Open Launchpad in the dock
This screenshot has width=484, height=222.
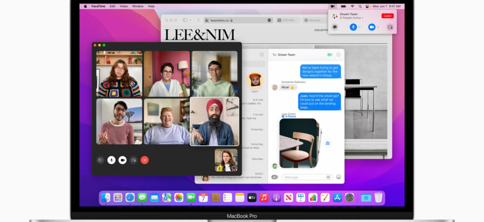click(x=118, y=197)
